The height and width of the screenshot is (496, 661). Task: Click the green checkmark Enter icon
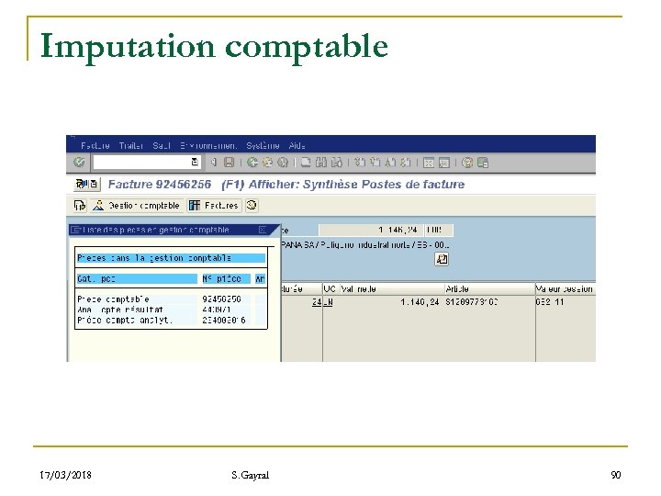(79, 162)
